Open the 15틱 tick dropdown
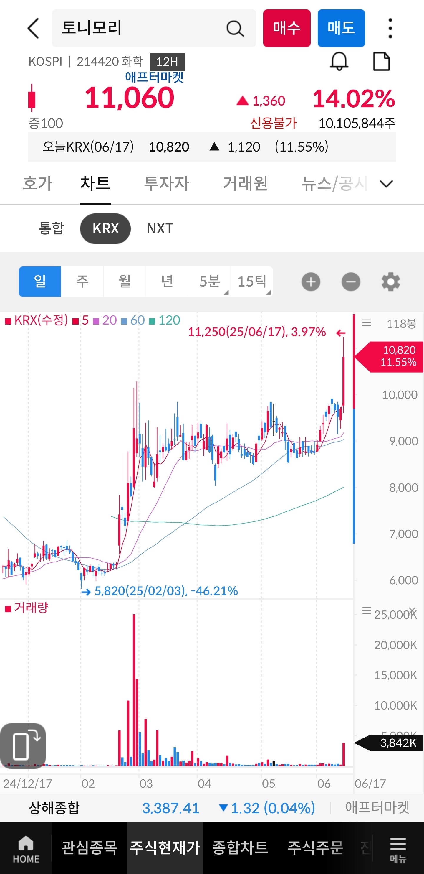 (x=252, y=282)
